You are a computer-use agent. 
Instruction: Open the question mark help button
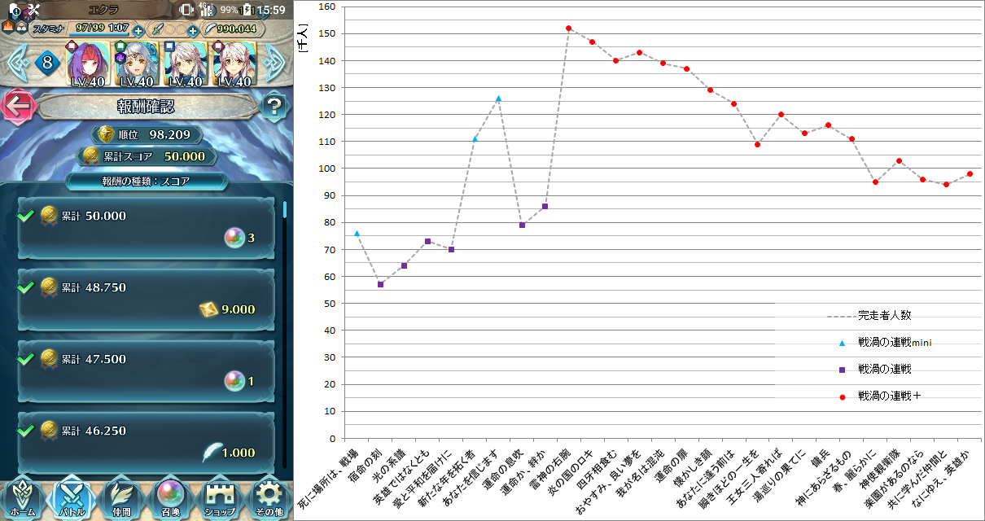tap(274, 105)
